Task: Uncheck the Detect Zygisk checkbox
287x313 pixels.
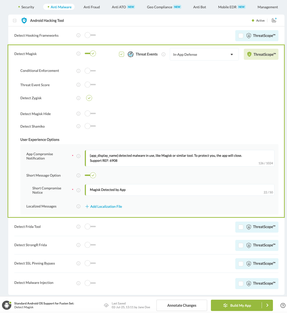Action: [89, 98]
